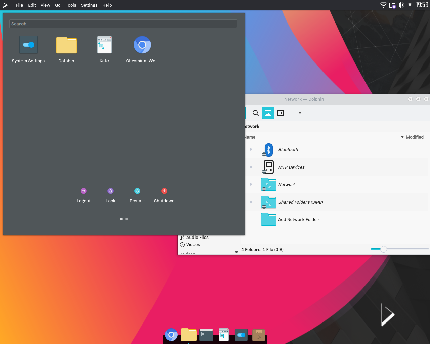
Task: Open the Kate editor icon in the dock
Action: coord(224,335)
